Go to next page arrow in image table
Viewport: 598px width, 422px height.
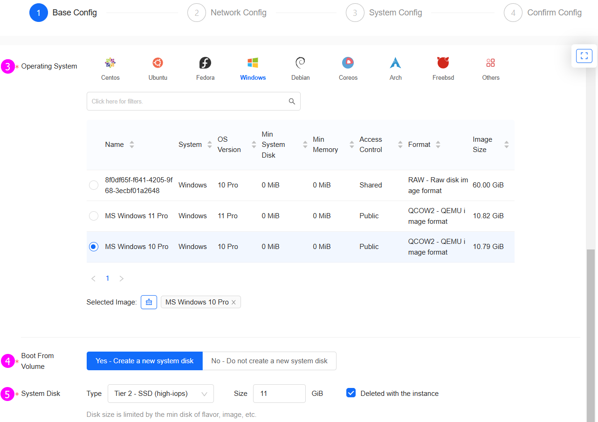tap(121, 278)
